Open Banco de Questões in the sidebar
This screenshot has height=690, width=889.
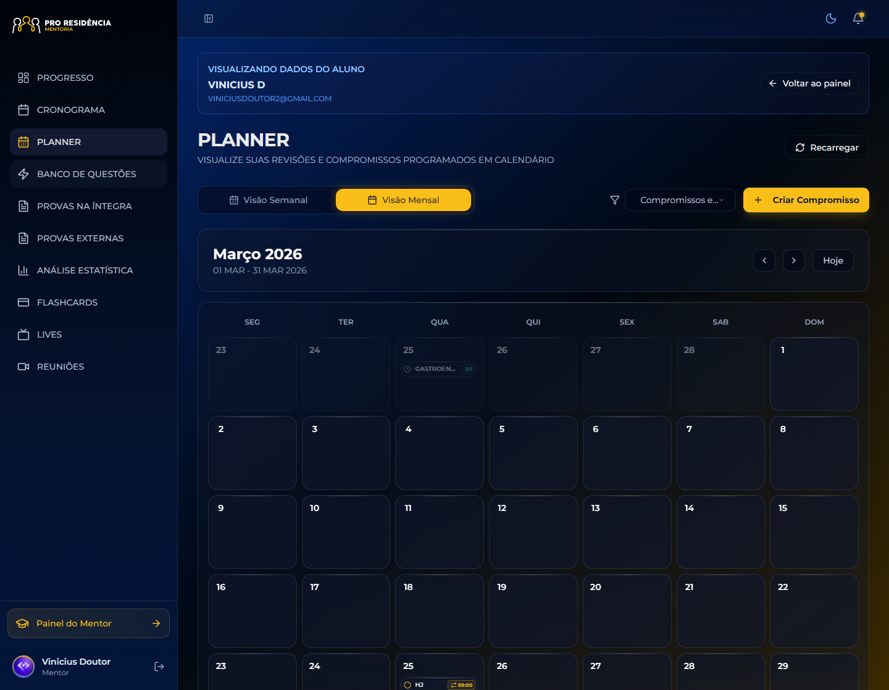88,174
